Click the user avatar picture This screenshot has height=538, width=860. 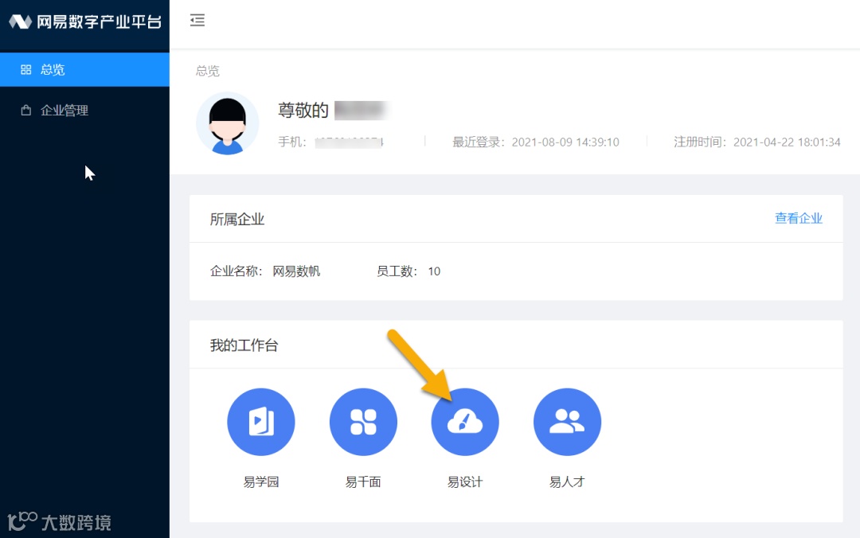coord(228,123)
